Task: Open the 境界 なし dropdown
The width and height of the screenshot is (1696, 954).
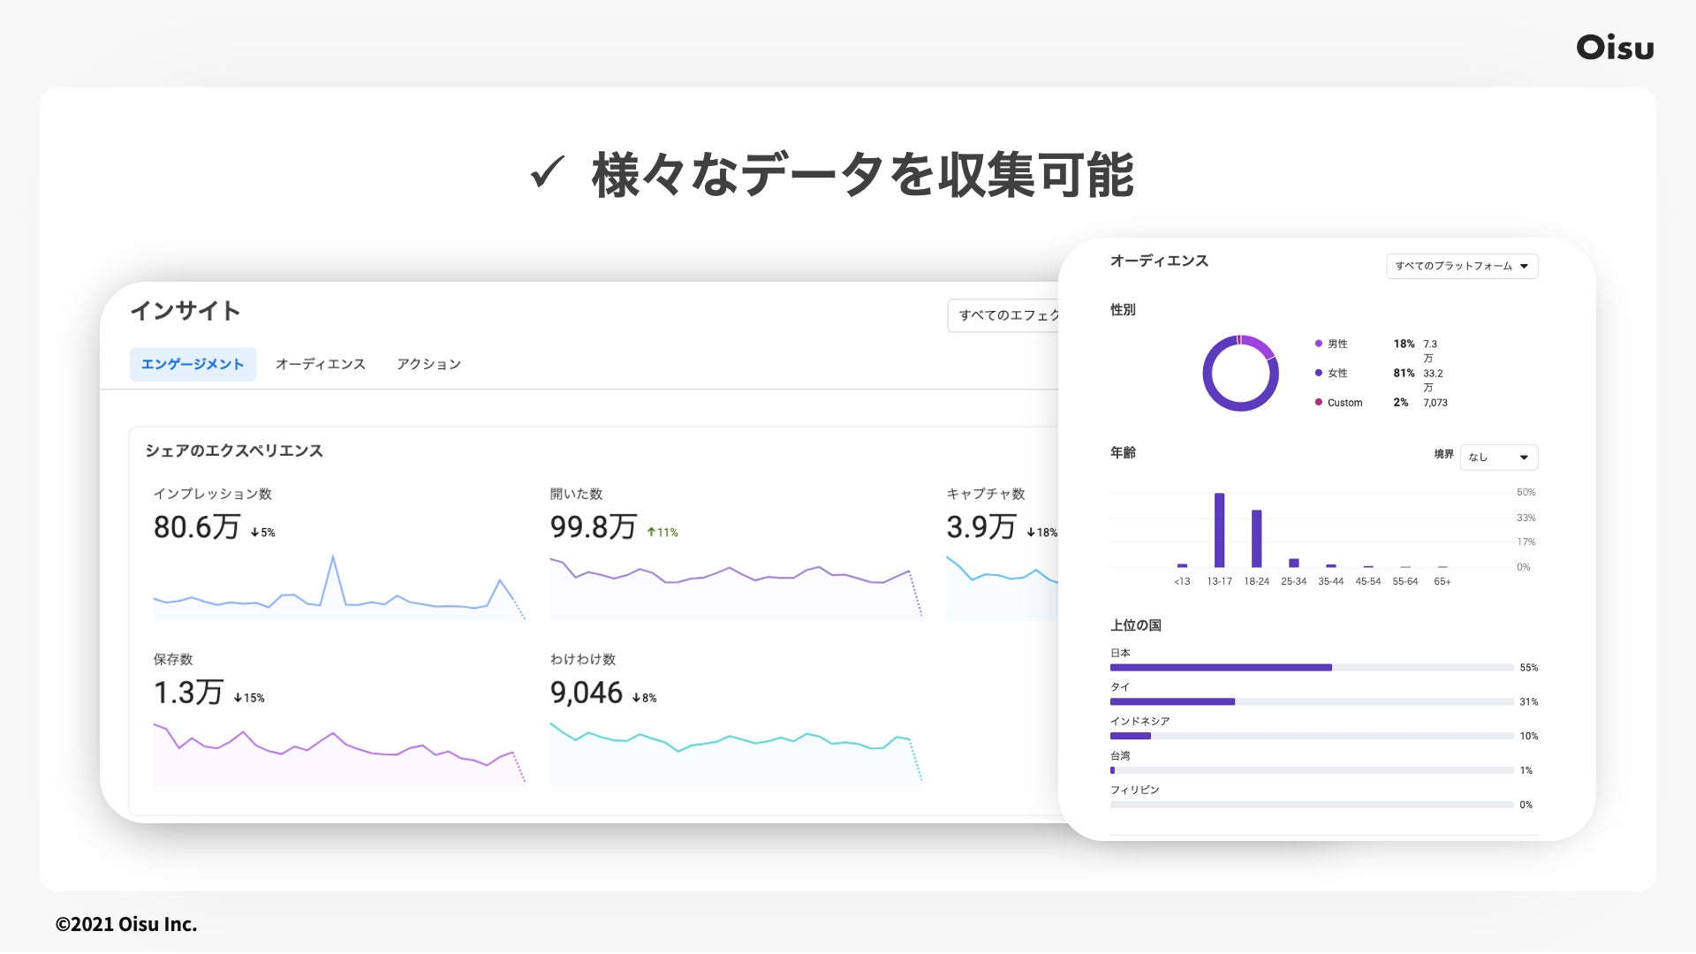Action: [x=1498, y=457]
